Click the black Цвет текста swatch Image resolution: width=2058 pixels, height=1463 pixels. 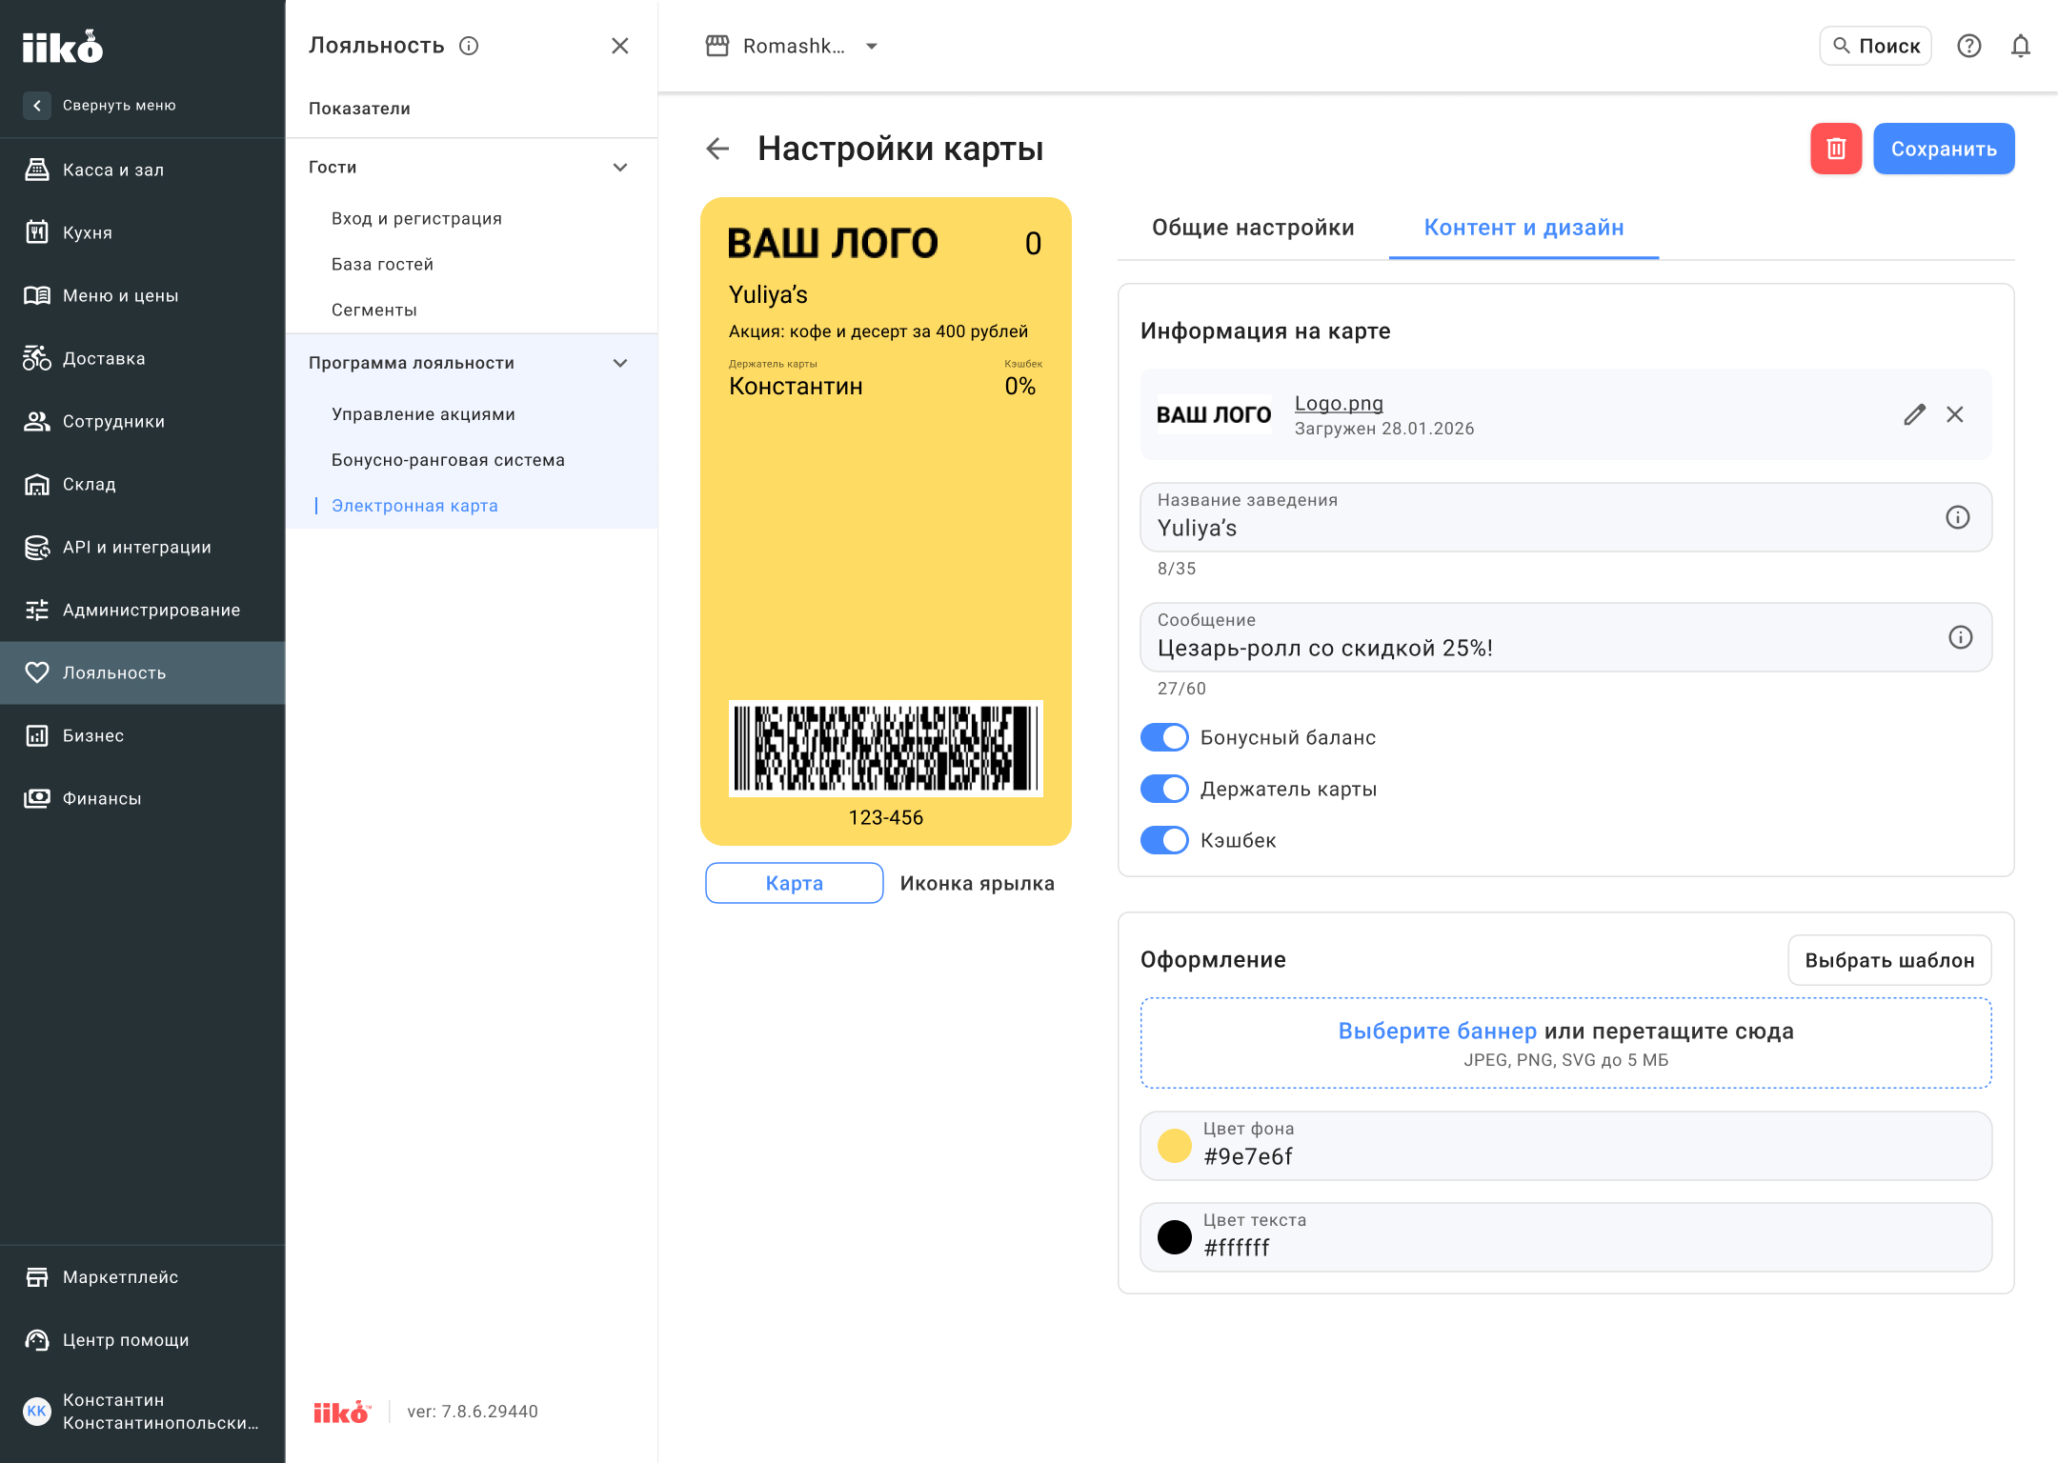click(x=1175, y=1237)
